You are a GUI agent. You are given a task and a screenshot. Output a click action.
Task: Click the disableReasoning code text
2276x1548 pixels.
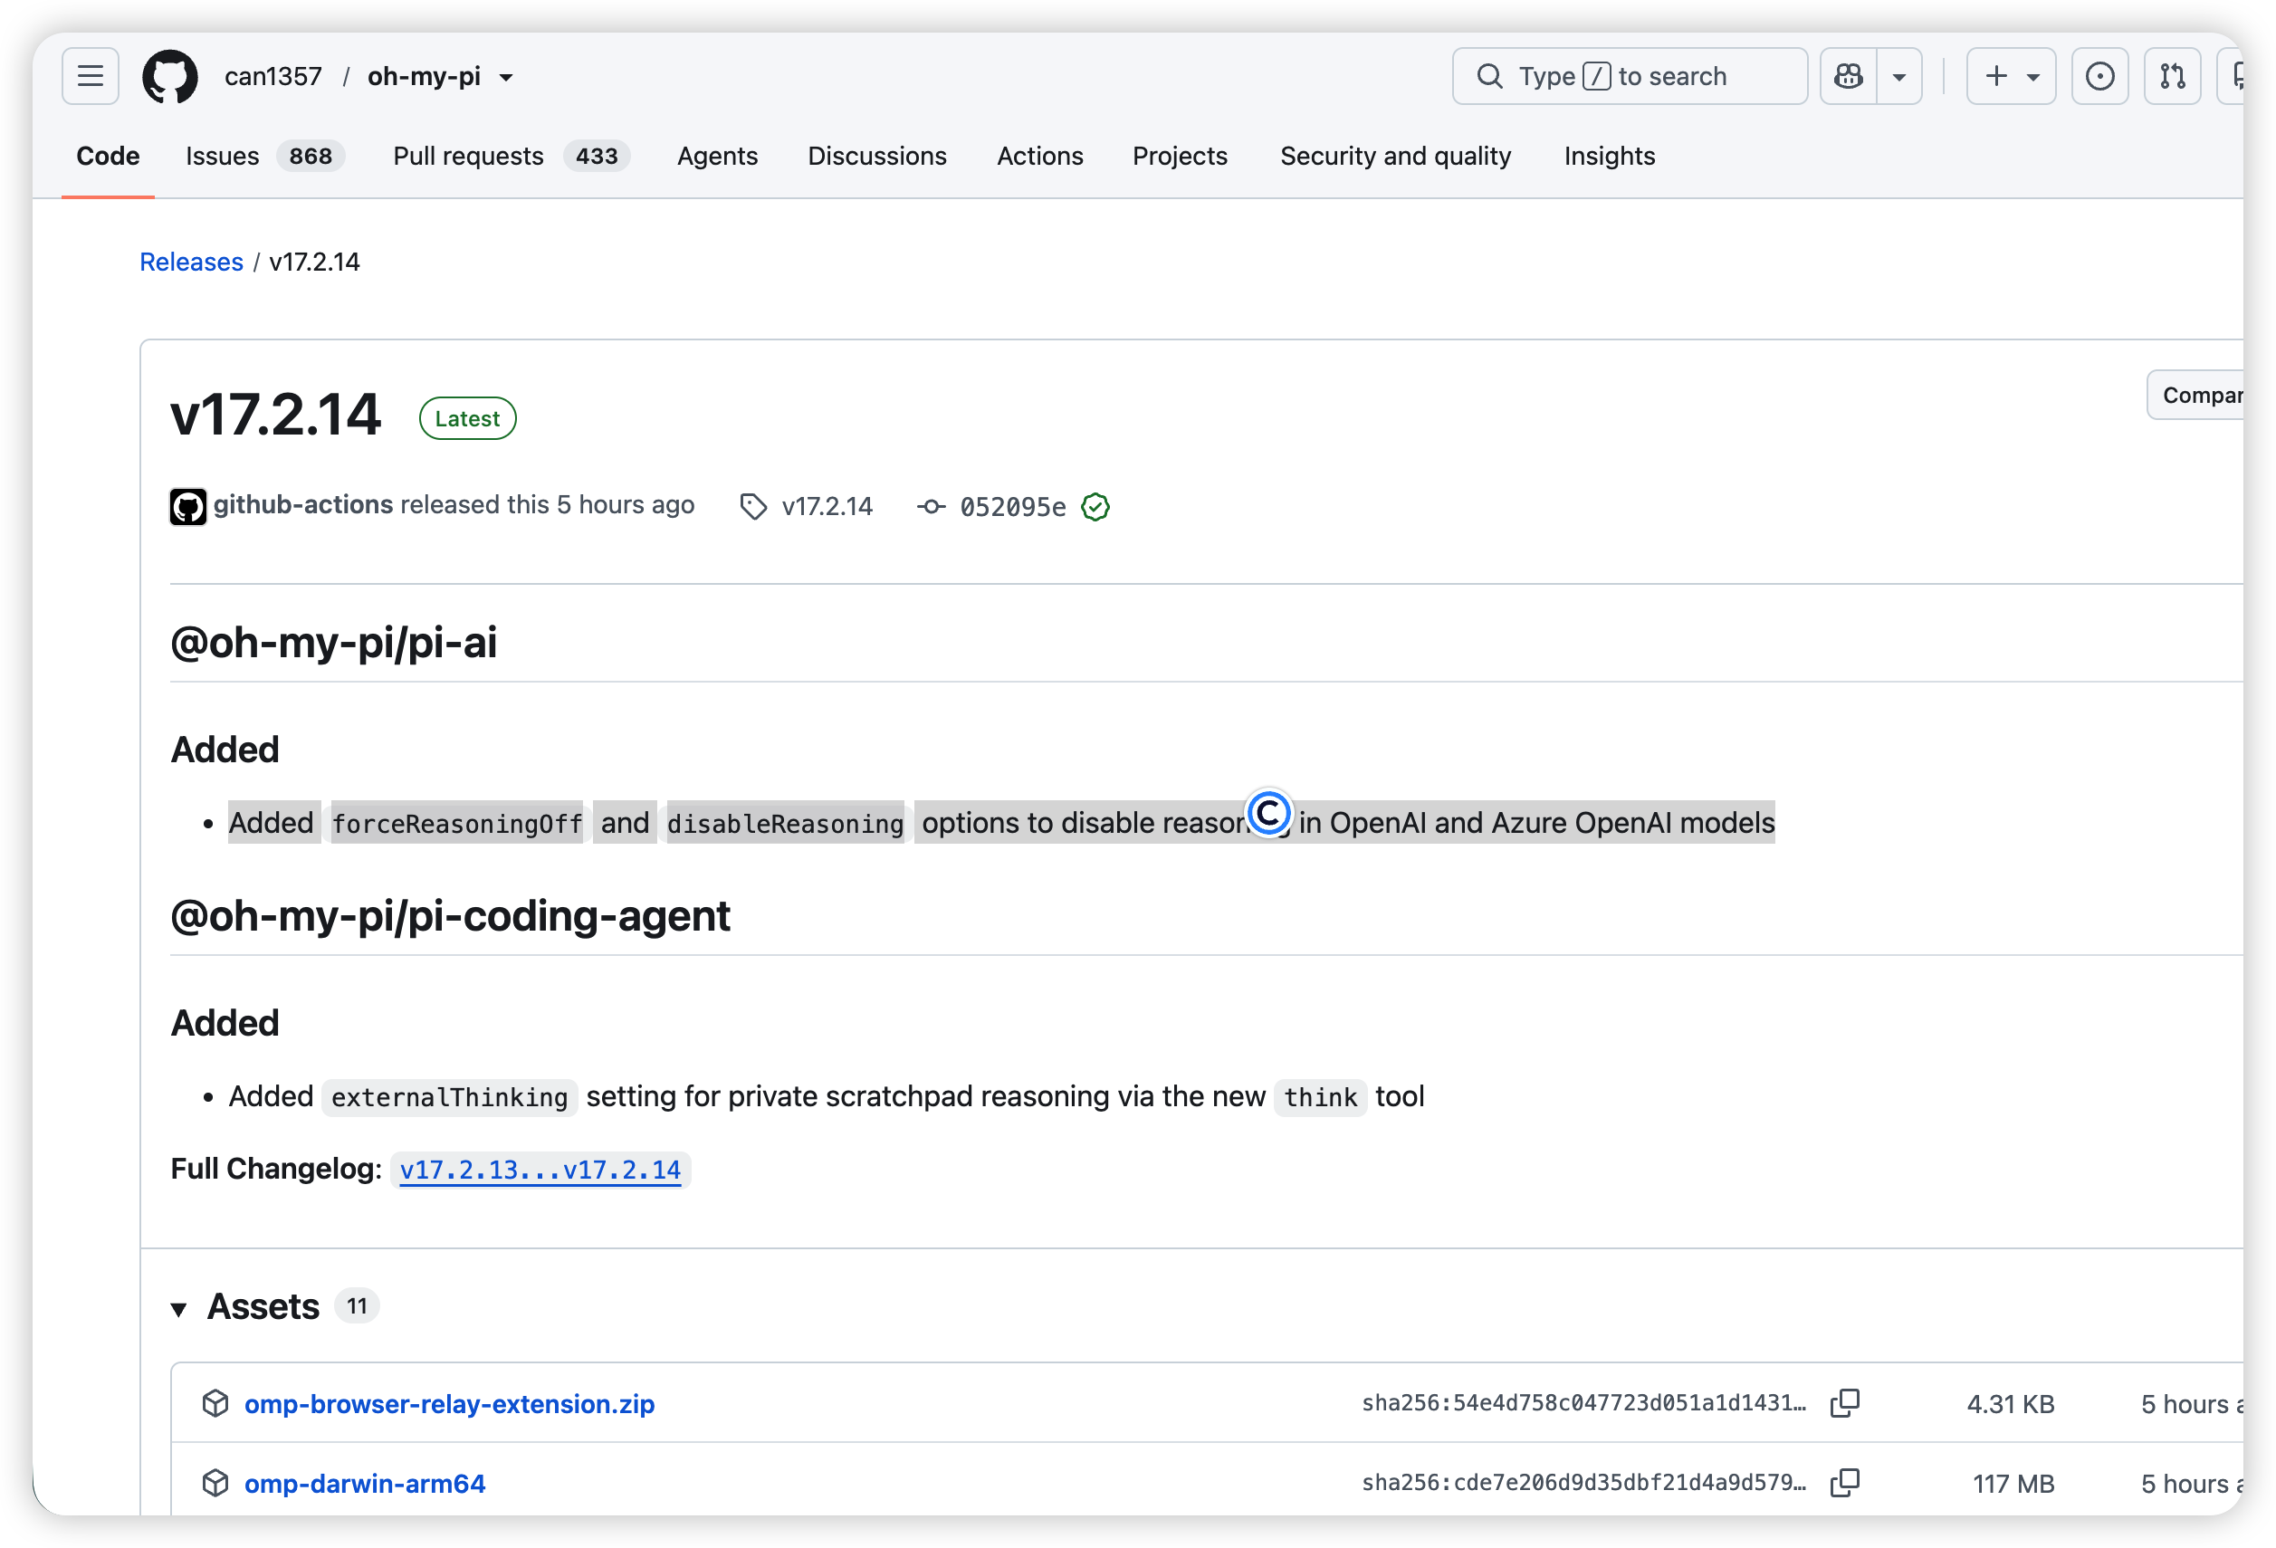pyautogui.click(x=784, y=824)
